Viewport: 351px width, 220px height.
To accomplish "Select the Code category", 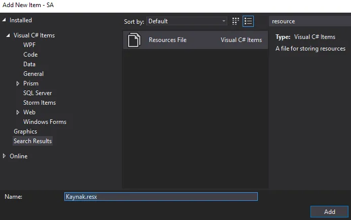I will point(30,55).
